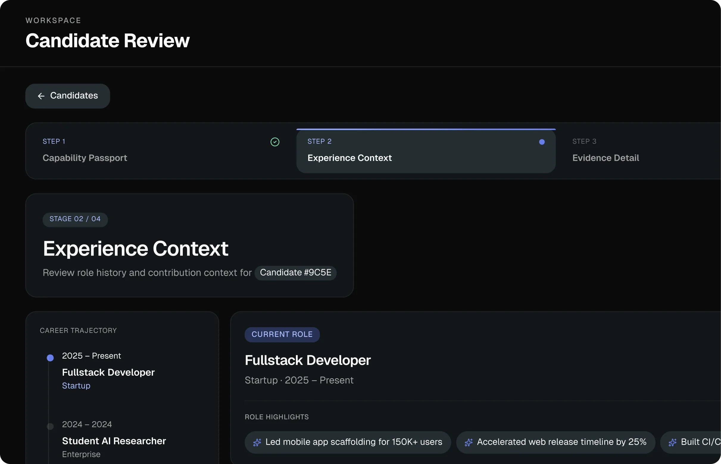The image size is (721, 464).
Task: Click the Role Highlights section label
Action: coord(277,417)
